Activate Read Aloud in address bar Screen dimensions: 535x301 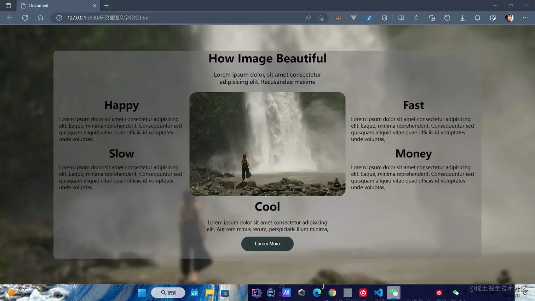point(308,18)
